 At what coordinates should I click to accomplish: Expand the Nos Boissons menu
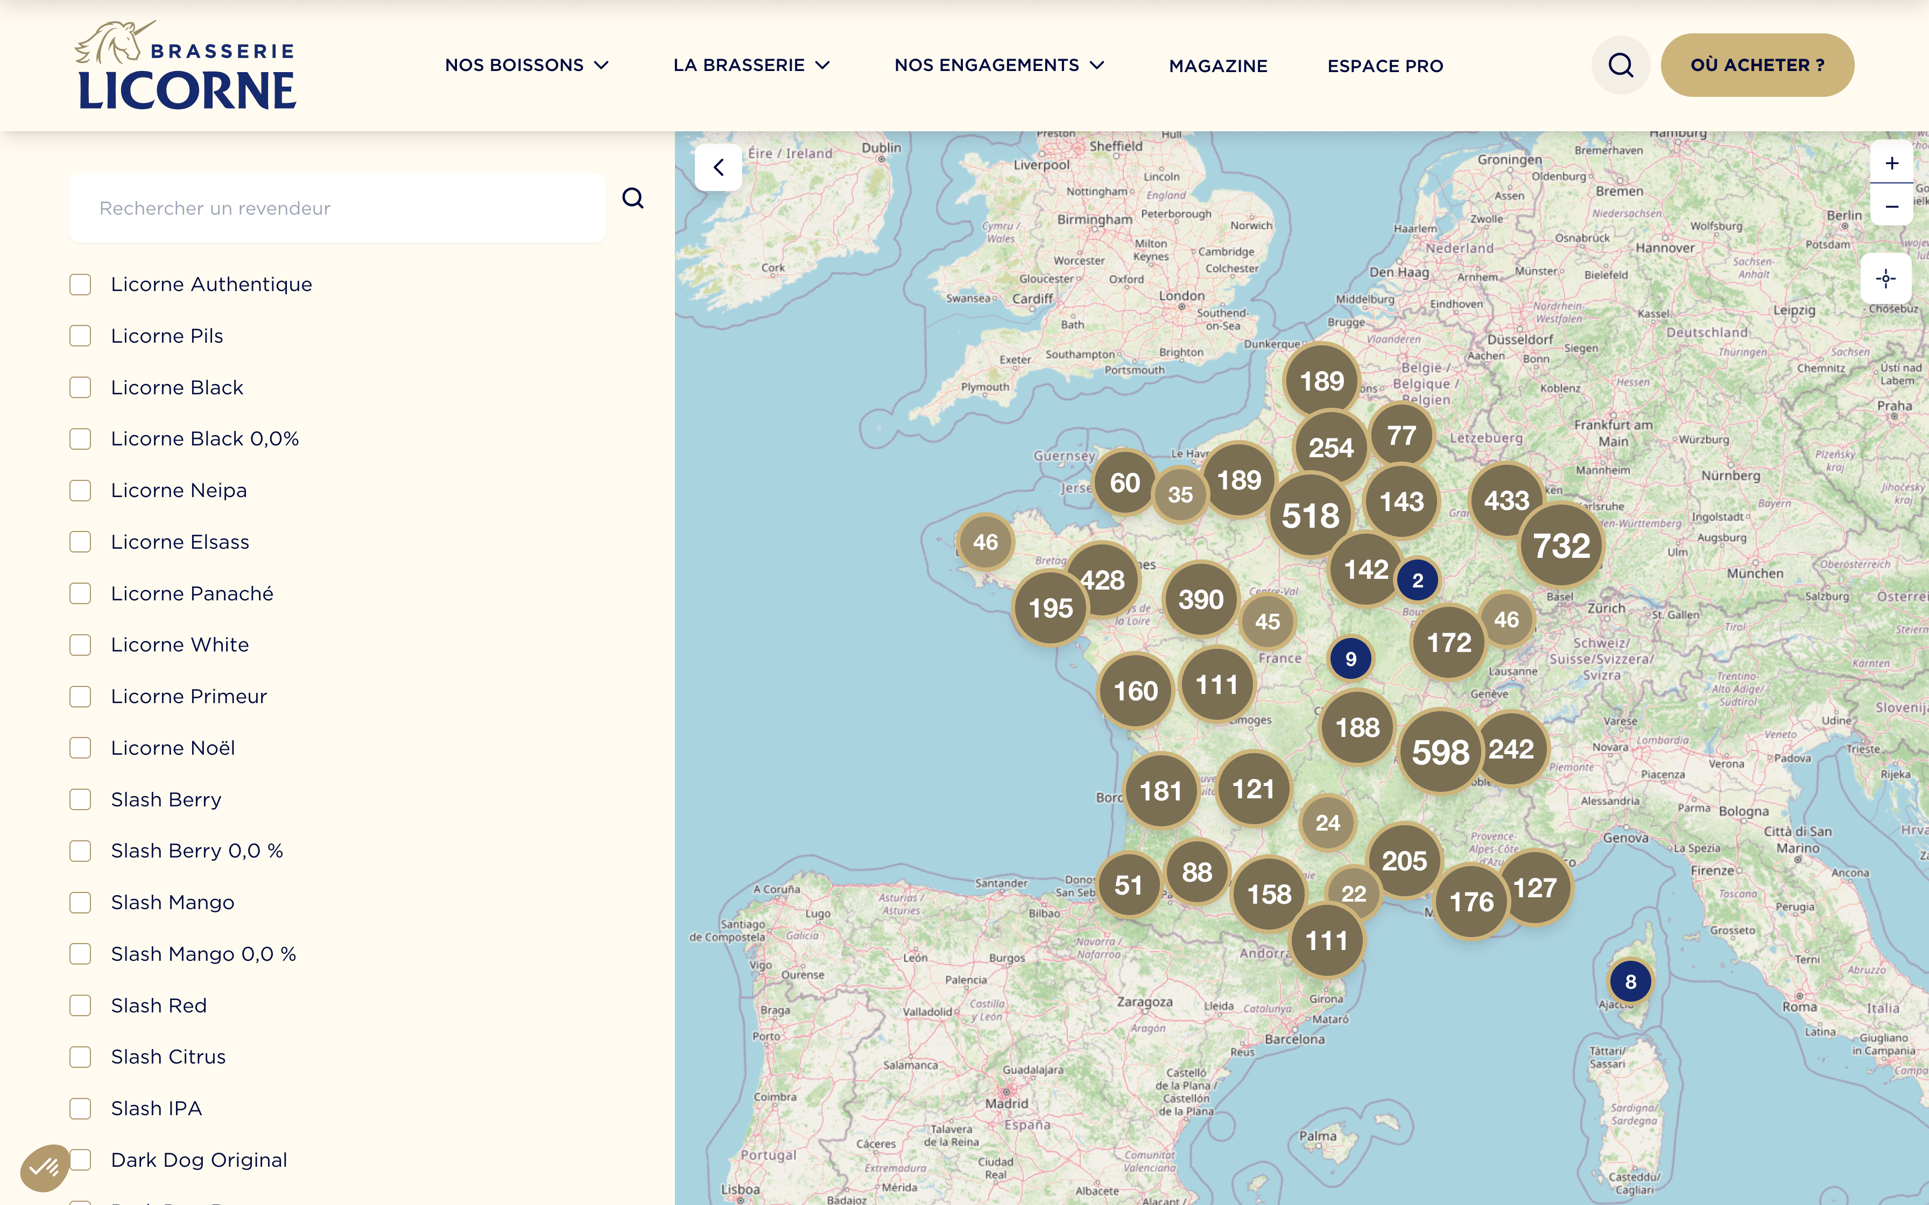coord(526,65)
